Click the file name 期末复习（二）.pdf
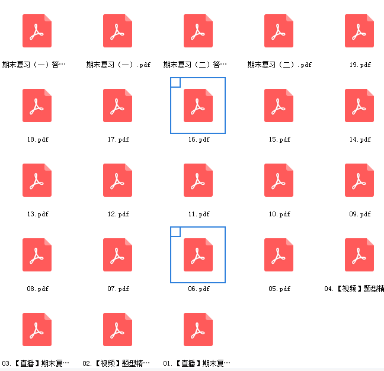 coord(279,65)
